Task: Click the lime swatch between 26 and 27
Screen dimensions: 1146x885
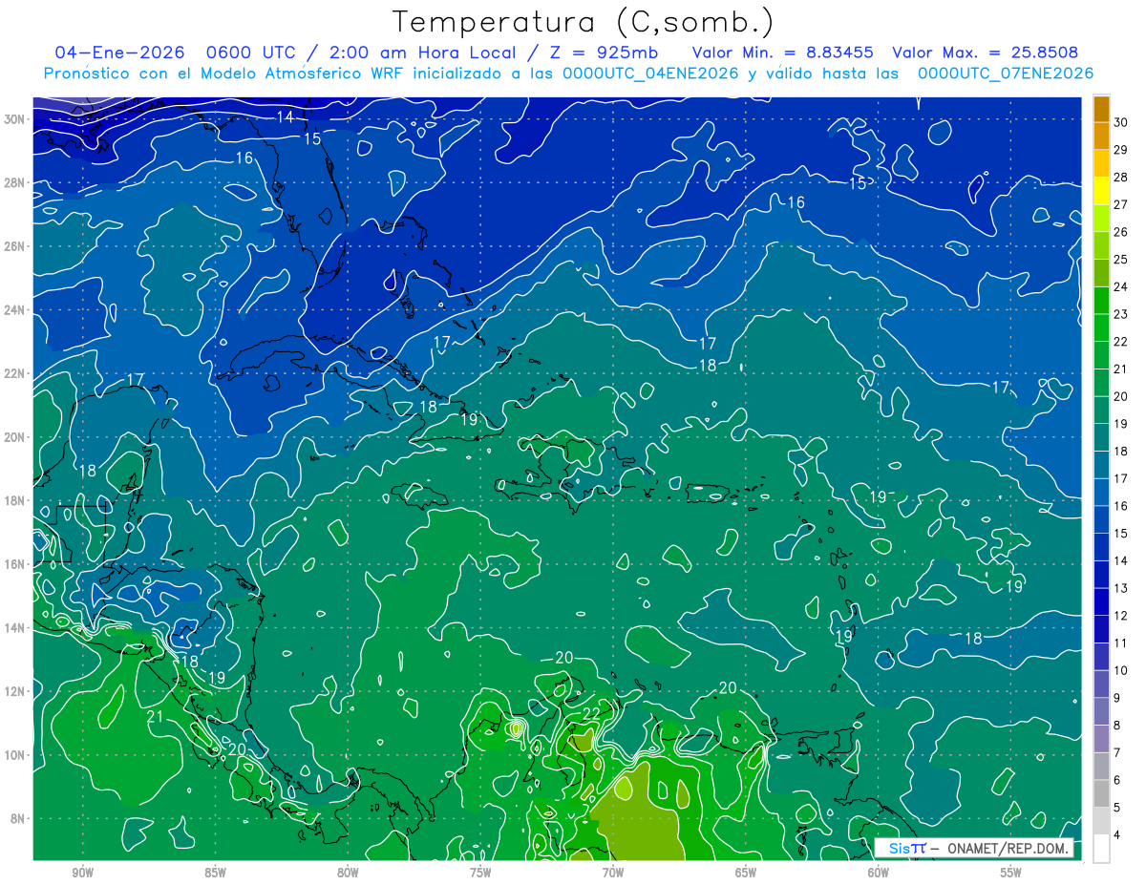Action: coord(1101,218)
